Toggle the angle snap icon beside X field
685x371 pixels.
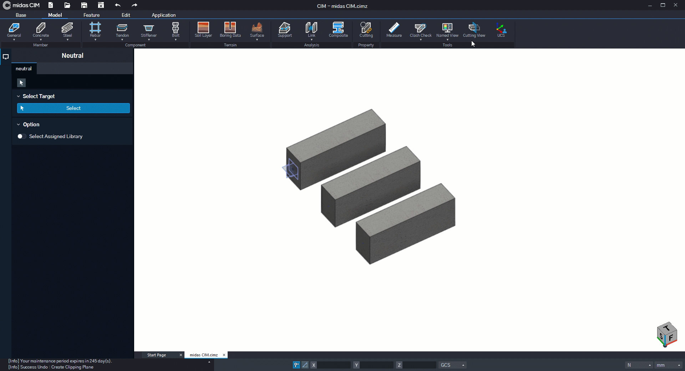(305, 365)
